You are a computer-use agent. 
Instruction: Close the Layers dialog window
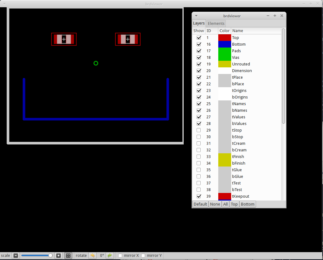tap(282, 16)
